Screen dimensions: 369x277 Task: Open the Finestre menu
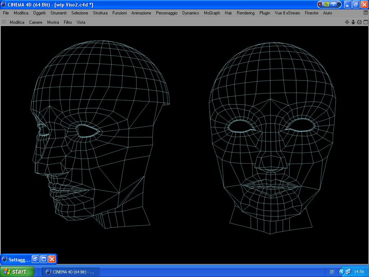(312, 13)
